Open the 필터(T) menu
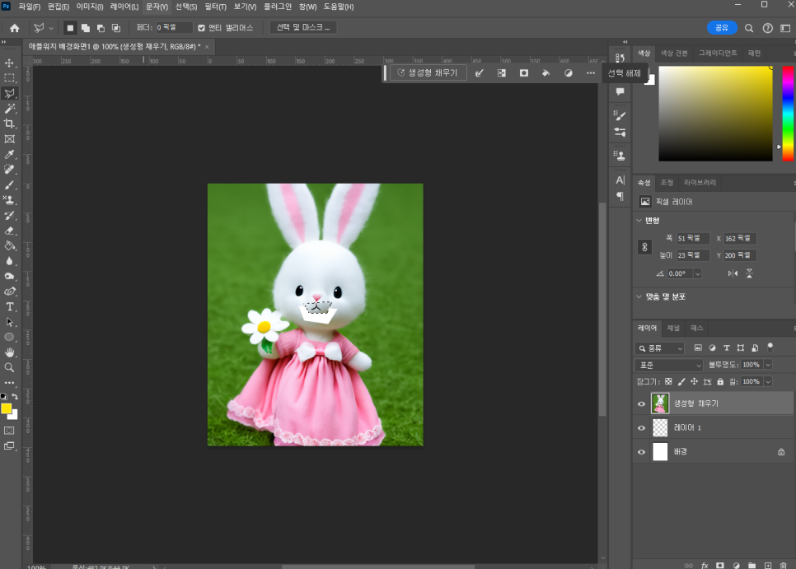Viewport: 796px width, 569px height. [x=215, y=7]
